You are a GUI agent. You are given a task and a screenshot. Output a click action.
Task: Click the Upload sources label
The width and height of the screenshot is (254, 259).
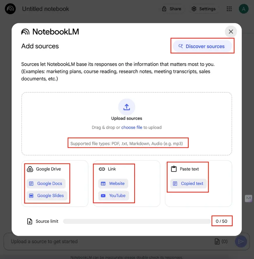(x=127, y=118)
